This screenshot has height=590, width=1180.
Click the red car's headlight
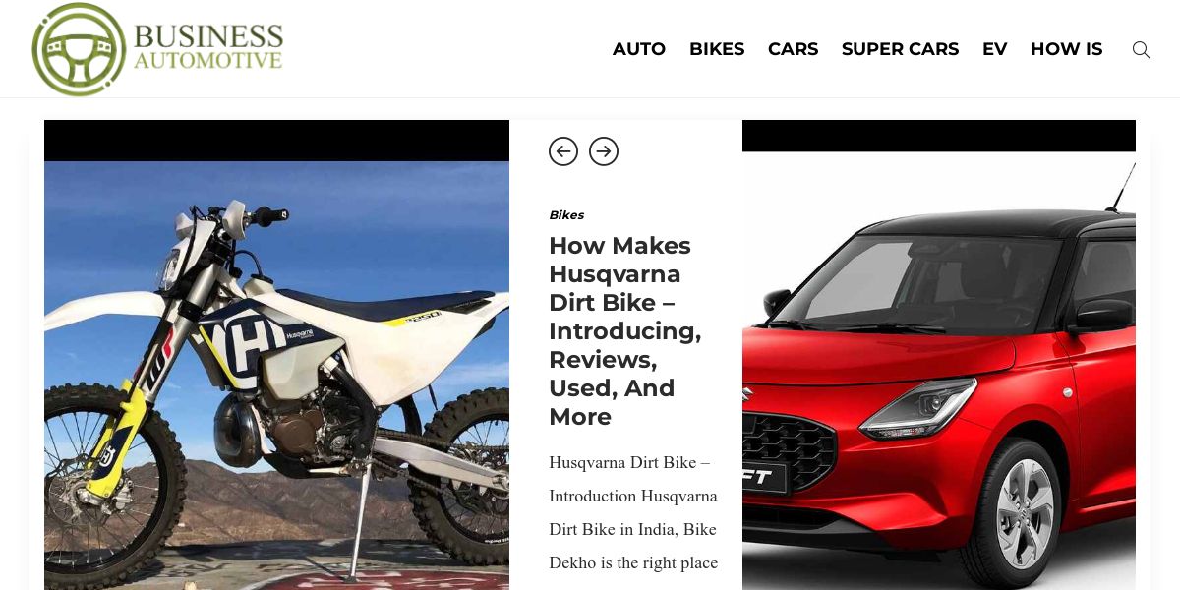pos(917,407)
